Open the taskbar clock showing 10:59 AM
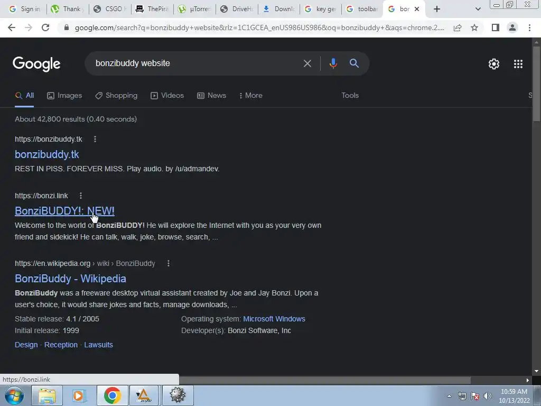This screenshot has width=541, height=406. (514, 396)
